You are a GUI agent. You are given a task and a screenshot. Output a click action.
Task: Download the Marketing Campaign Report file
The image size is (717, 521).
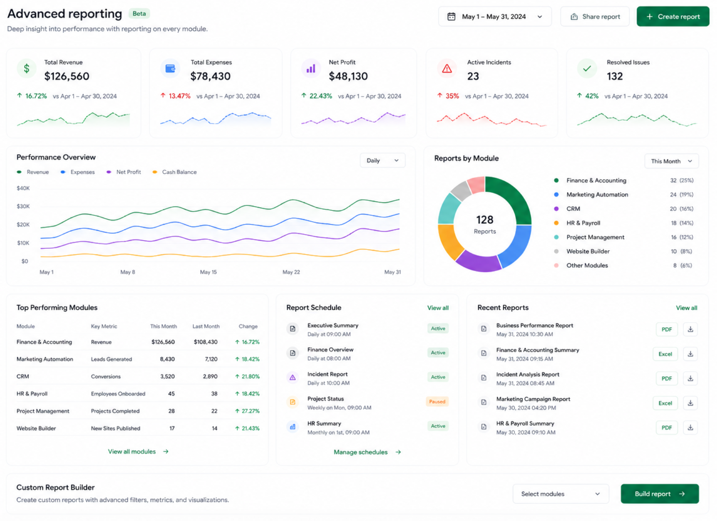[x=690, y=403]
